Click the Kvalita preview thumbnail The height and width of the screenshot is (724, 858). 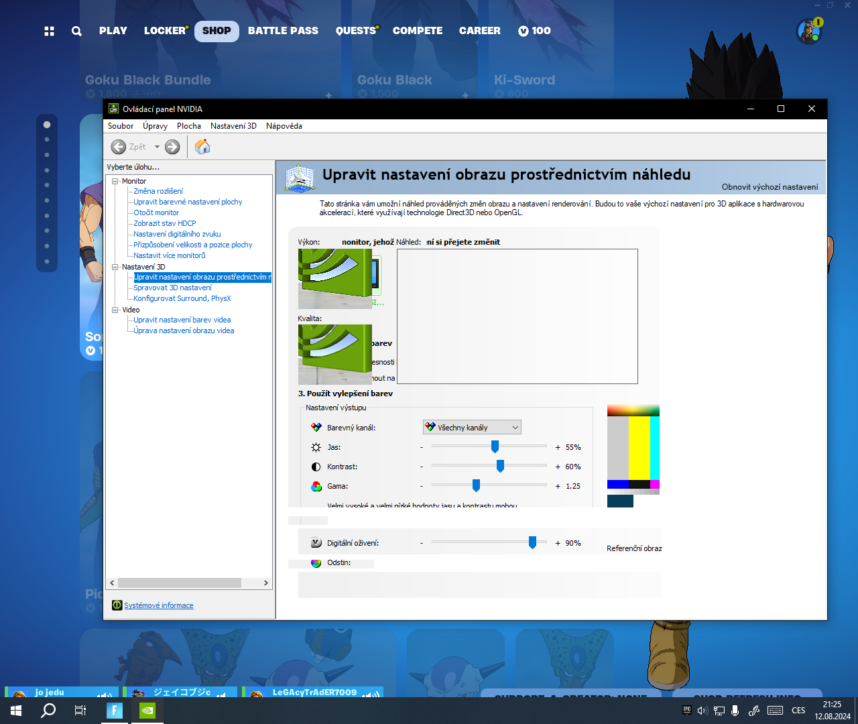(x=335, y=355)
